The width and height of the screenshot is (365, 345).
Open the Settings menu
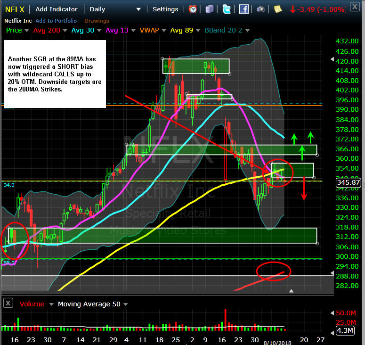tap(165, 9)
